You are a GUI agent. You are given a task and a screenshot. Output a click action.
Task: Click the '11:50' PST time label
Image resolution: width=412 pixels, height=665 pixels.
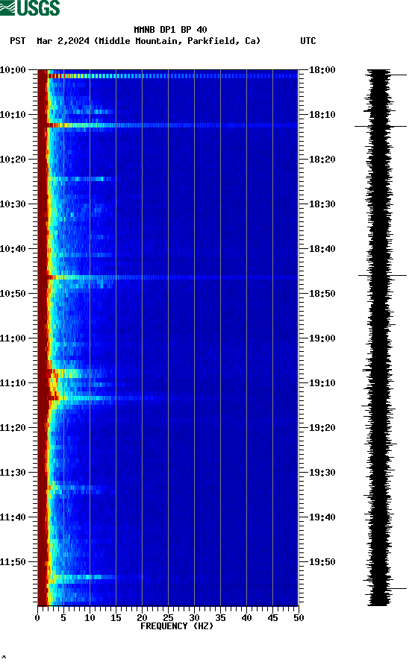click(13, 562)
